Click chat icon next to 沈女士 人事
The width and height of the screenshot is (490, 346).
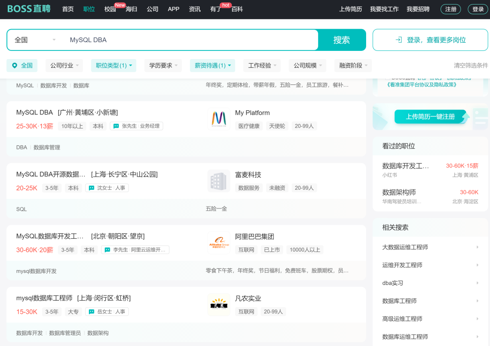[x=92, y=188]
